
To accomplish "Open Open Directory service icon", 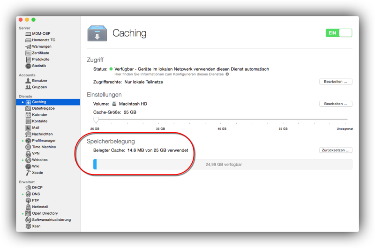I will click(28, 213).
